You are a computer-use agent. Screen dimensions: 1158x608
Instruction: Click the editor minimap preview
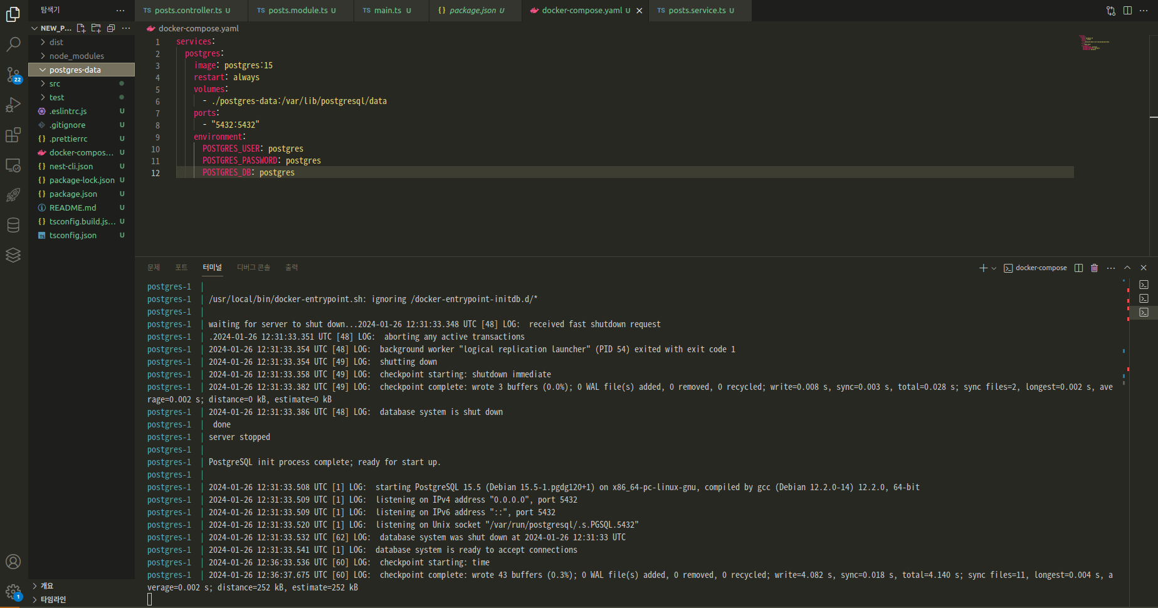(x=1094, y=43)
